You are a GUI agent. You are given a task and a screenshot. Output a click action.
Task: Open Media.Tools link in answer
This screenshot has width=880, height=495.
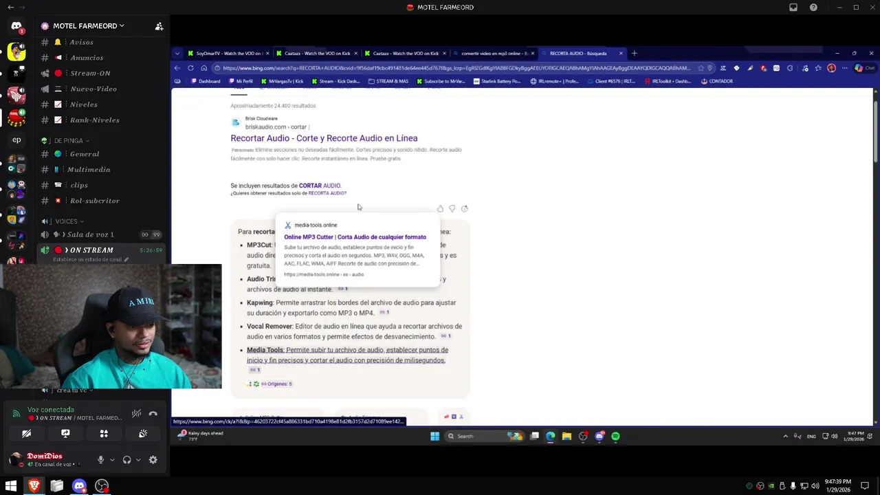click(x=265, y=350)
